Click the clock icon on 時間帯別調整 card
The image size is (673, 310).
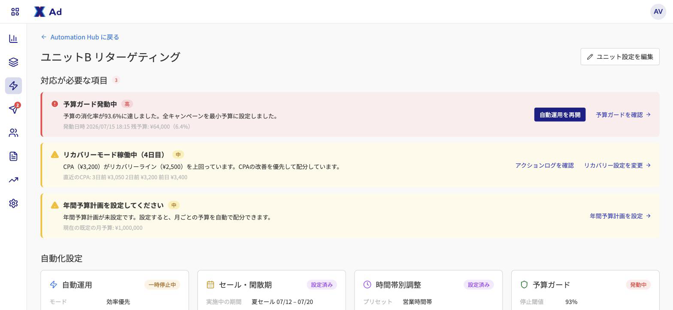click(x=367, y=284)
